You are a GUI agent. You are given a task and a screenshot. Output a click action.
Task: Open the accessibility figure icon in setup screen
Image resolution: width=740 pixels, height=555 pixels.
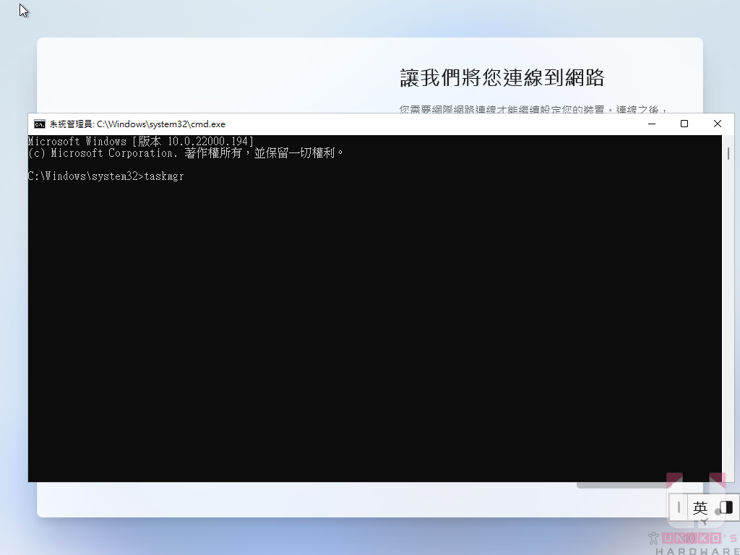tap(653, 538)
